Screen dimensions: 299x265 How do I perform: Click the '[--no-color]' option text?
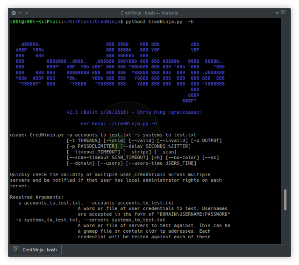(x=182, y=158)
